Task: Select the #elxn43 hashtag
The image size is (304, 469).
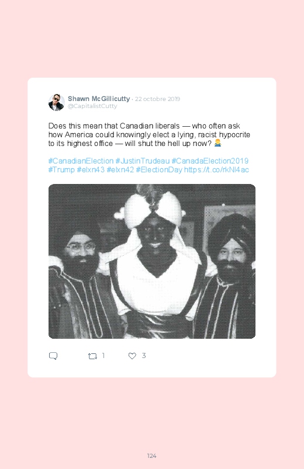Action: click(91, 170)
